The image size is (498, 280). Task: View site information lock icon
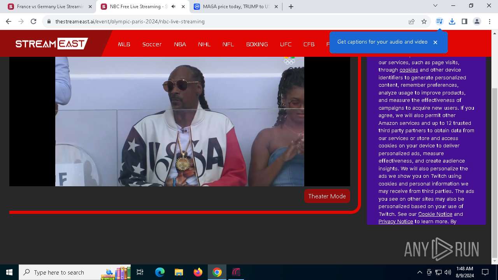pos(49,21)
